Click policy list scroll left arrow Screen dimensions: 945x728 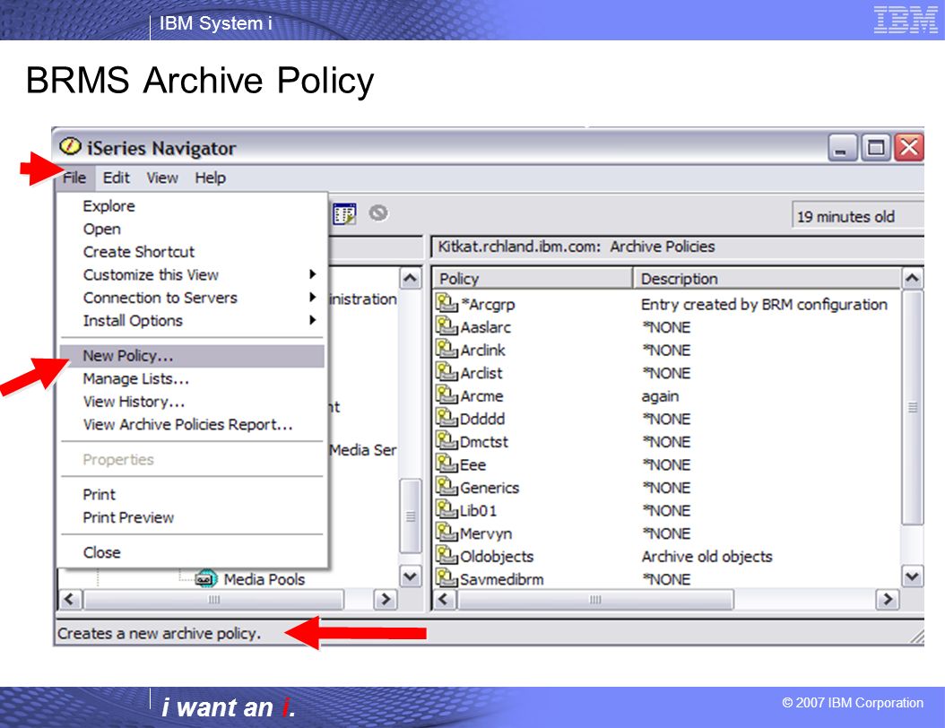445,600
